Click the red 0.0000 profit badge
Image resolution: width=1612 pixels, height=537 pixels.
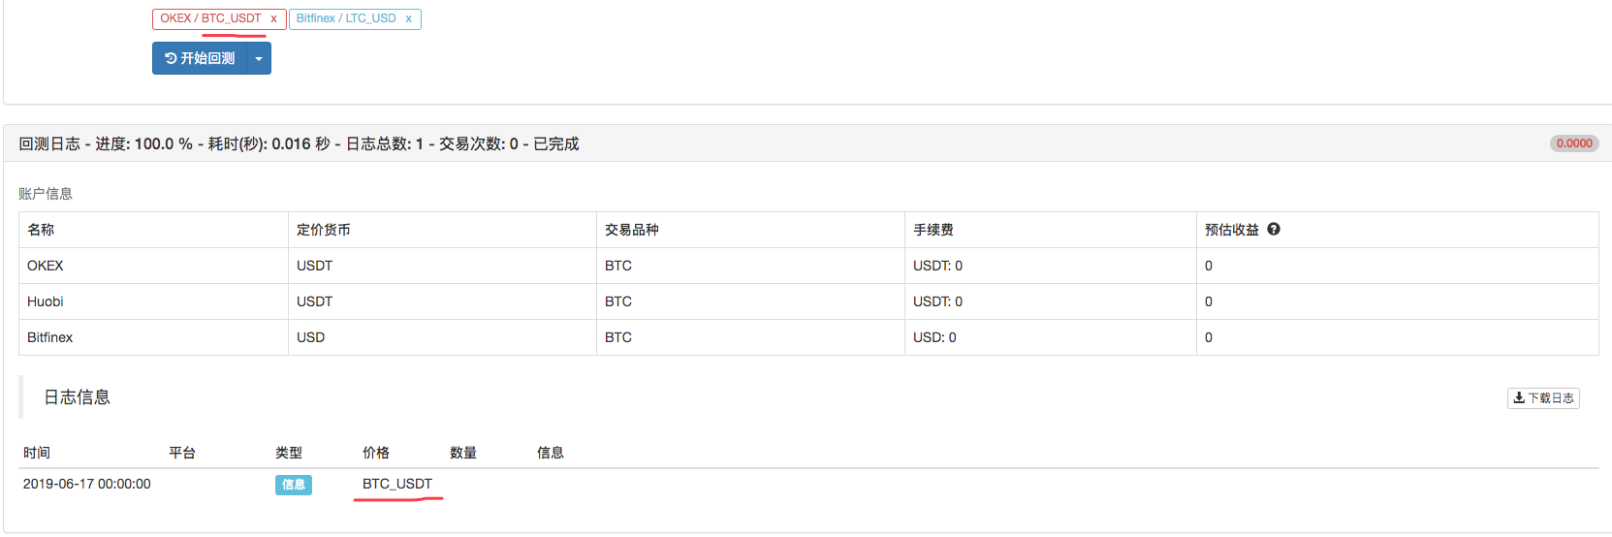1574,143
